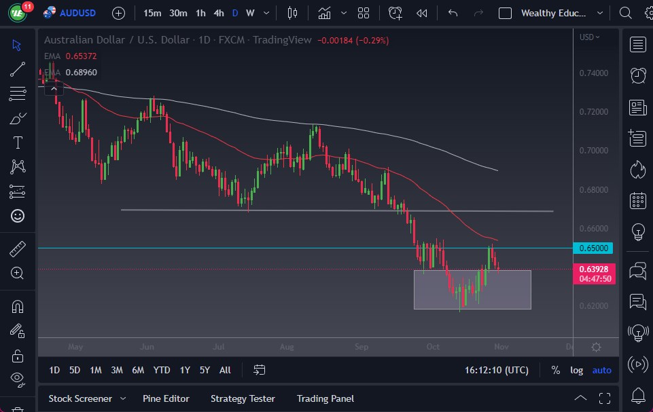The width and height of the screenshot is (653, 412).
Task: Open the Indicators menu
Action: [x=324, y=12]
